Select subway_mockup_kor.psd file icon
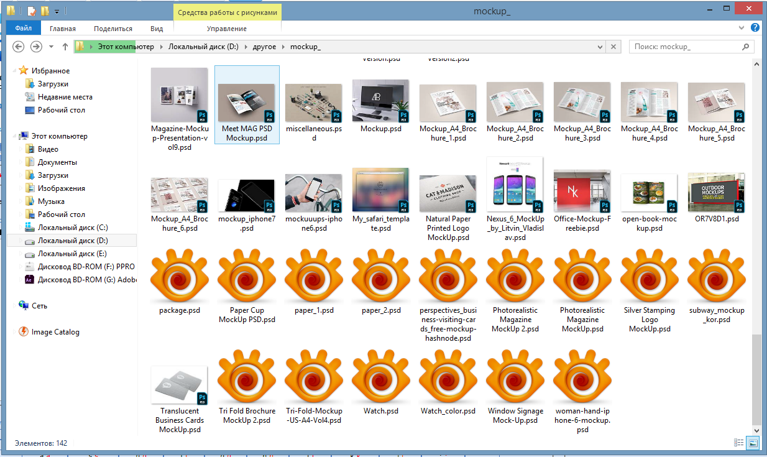767x457 pixels. 717,275
